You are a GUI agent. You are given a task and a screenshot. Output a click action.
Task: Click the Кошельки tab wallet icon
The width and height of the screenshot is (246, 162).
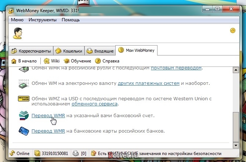tap(58, 51)
